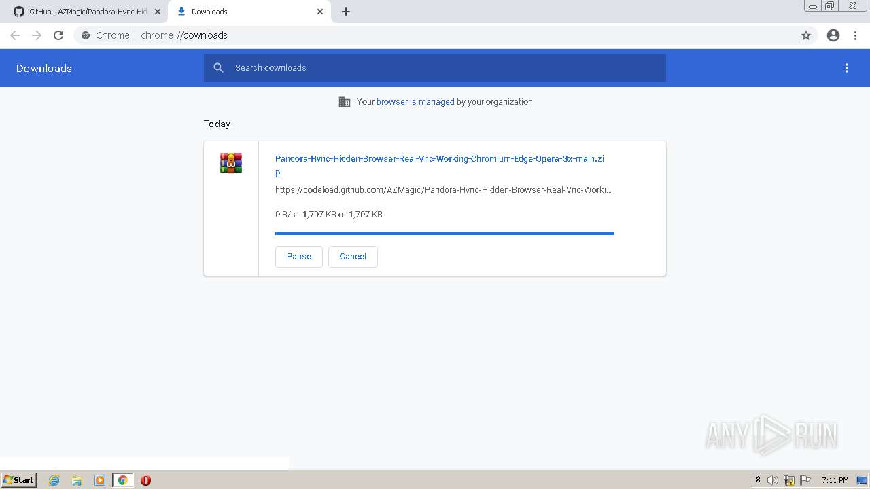Open the Downloads page more actions menu

click(847, 68)
